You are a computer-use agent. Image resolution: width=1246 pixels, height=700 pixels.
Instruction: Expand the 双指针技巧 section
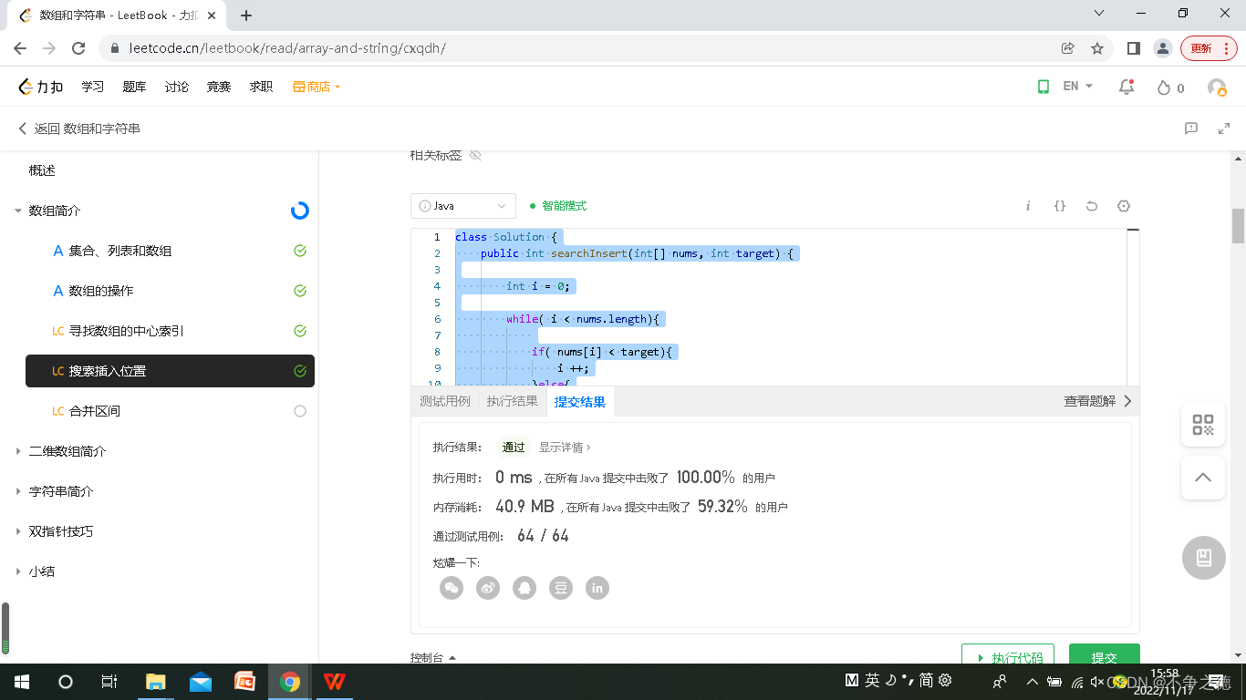pos(18,531)
